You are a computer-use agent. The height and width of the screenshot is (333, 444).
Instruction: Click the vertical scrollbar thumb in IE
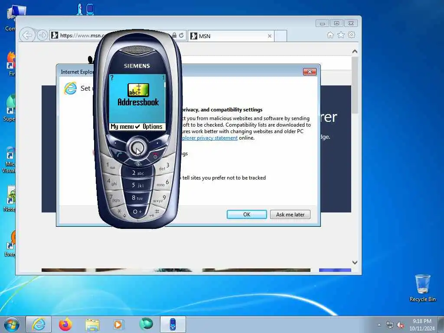coord(355,85)
